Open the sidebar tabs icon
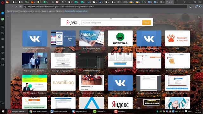Image resolution: width=203 pixels, height=114 pixels. (3, 59)
